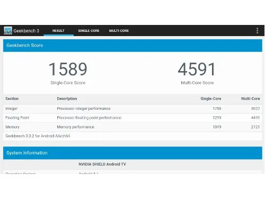Click the NVIDIA SHIELD Android TV heading
Screen dimensions: 265x199
coord(102,165)
